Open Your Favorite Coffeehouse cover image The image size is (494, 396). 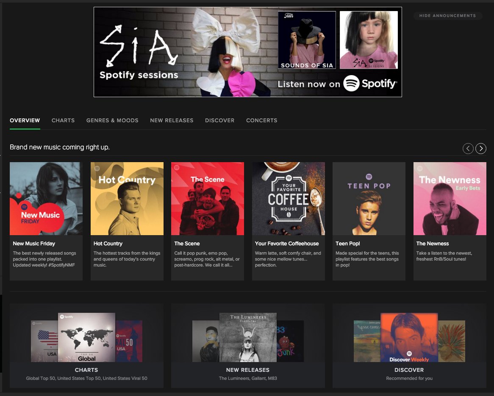pos(288,199)
